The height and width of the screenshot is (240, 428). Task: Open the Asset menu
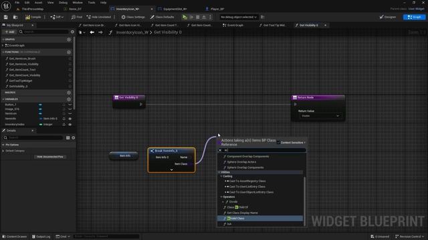[38, 3]
